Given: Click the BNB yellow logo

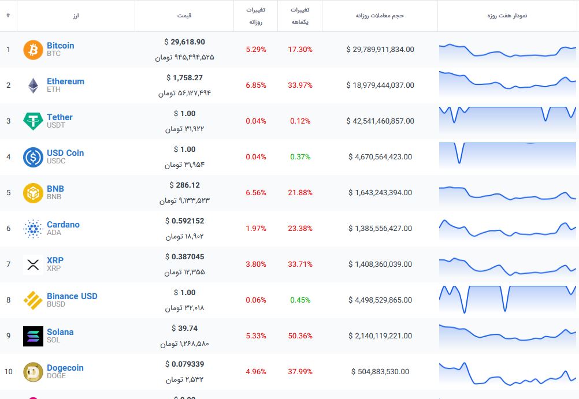Looking at the screenshot, I should point(34,193).
